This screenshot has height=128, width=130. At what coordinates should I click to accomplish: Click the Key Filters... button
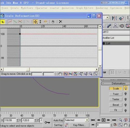tap(80, 125)
